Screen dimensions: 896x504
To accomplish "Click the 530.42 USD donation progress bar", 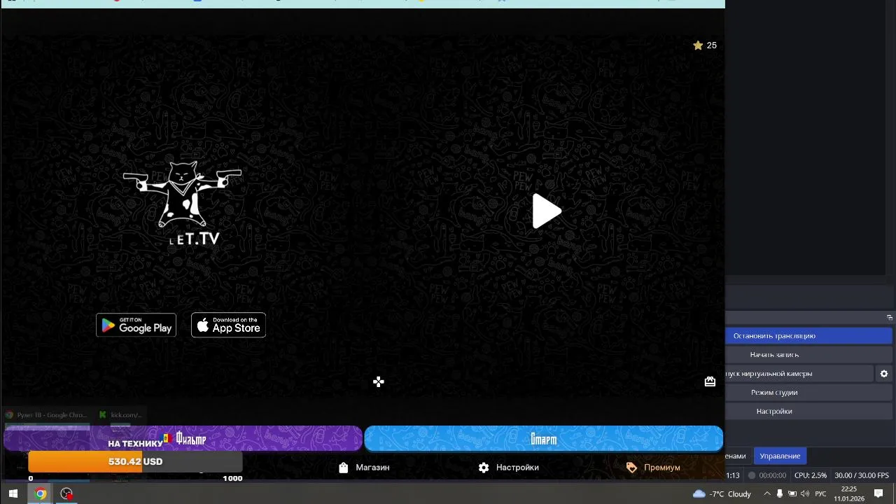I will [135, 462].
